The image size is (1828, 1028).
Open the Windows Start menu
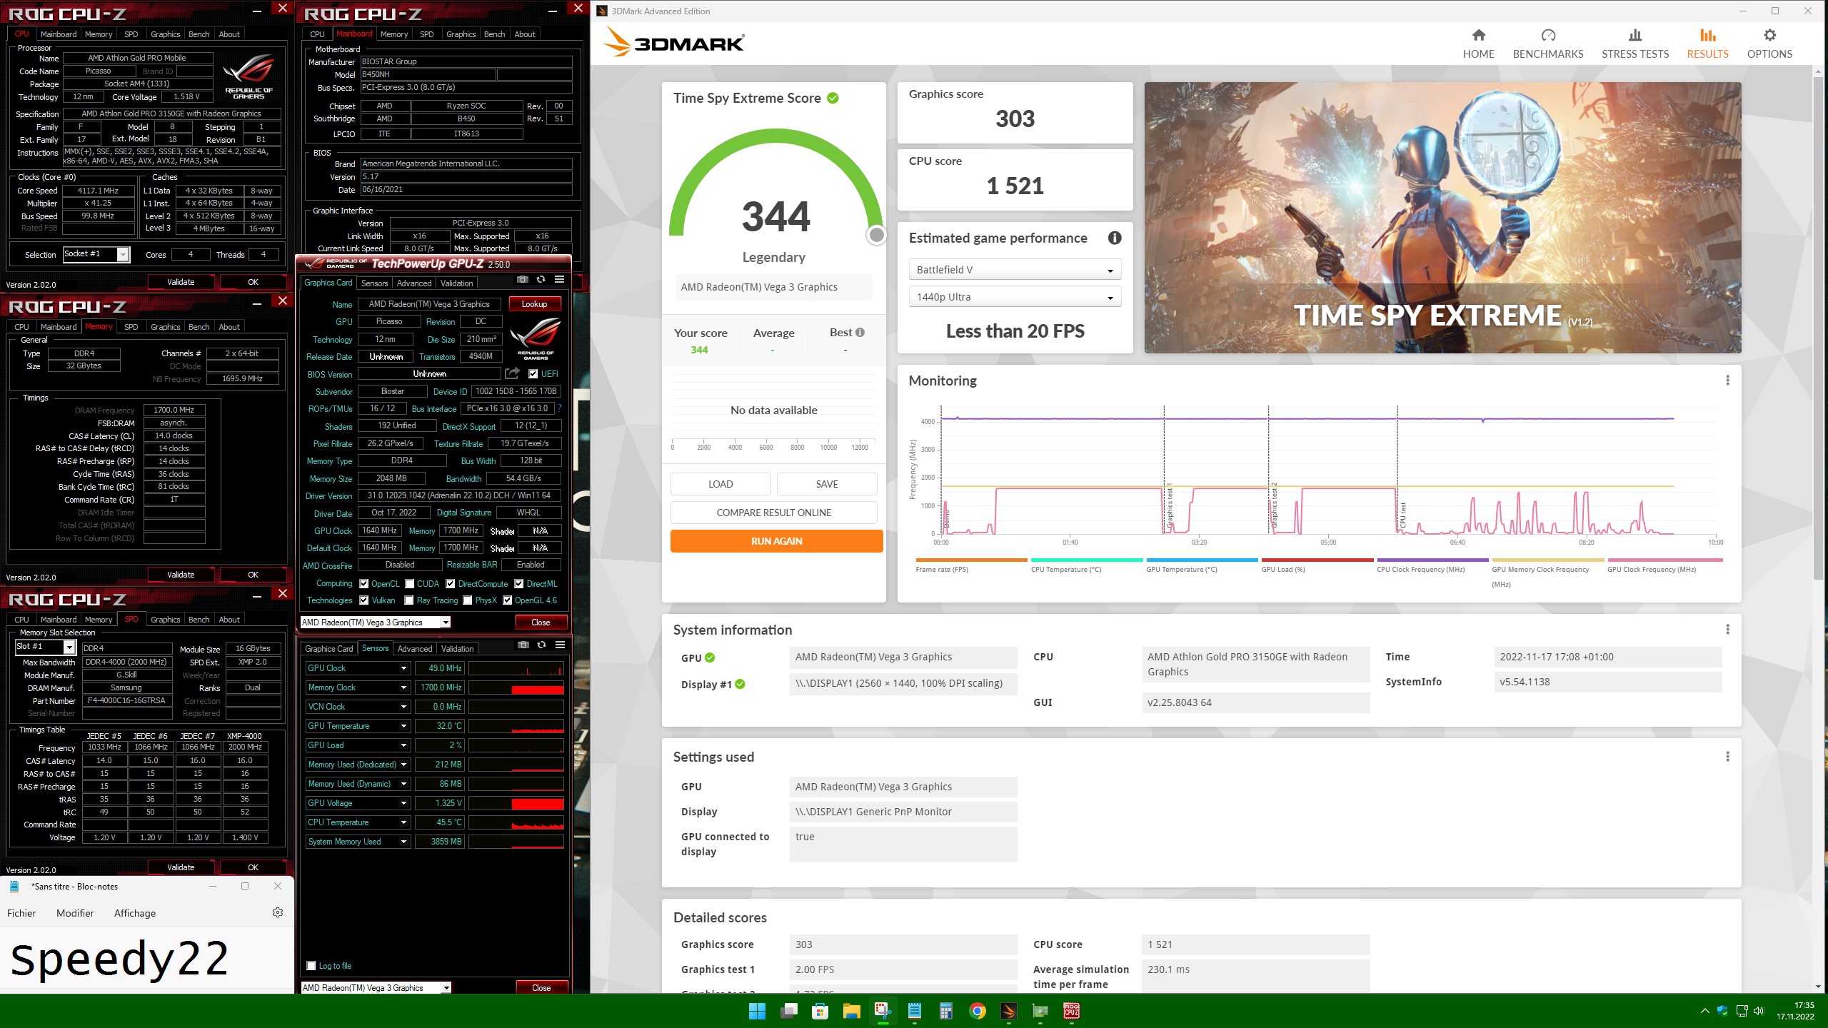coord(757,1011)
